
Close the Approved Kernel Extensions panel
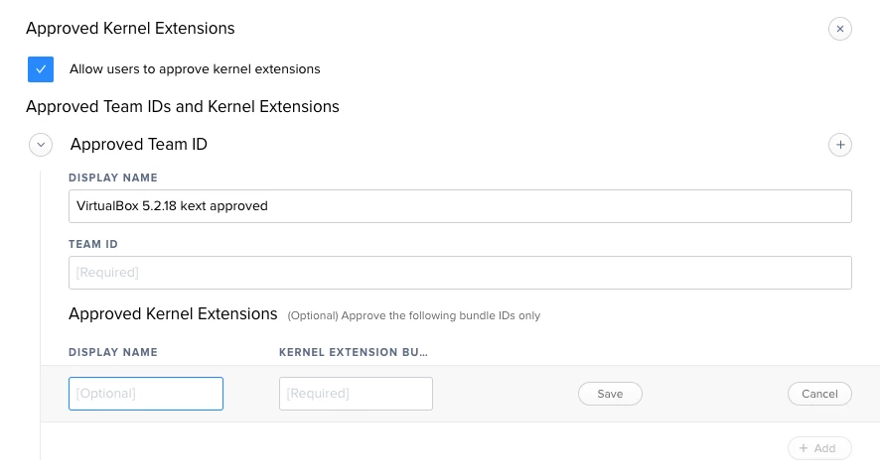[839, 29]
